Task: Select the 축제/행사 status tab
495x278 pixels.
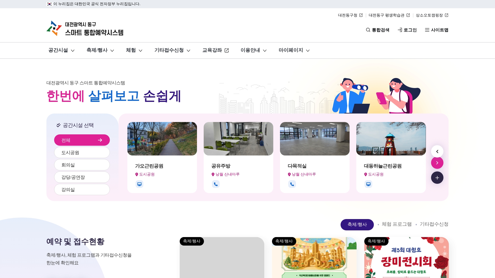Action: 357,224
